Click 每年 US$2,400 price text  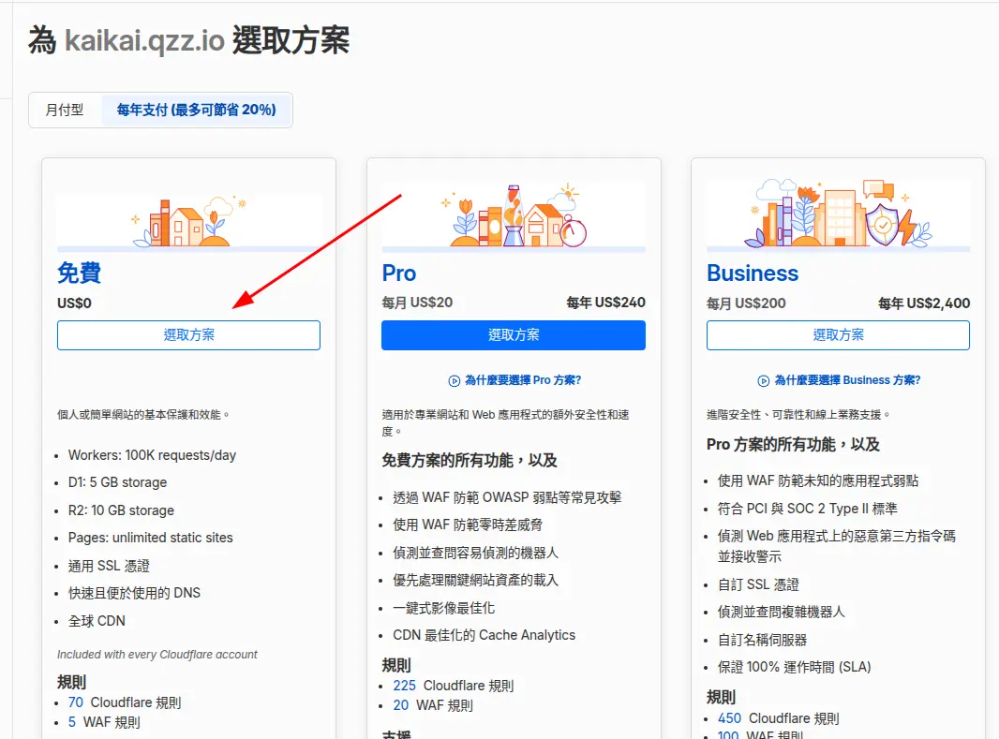(x=924, y=303)
